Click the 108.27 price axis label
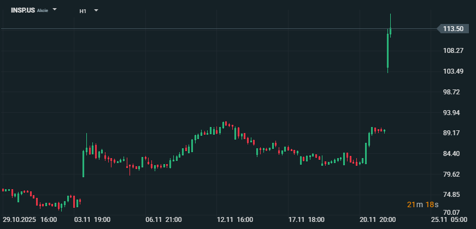Viewport: 476px width, 229px height. coord(454,51)
